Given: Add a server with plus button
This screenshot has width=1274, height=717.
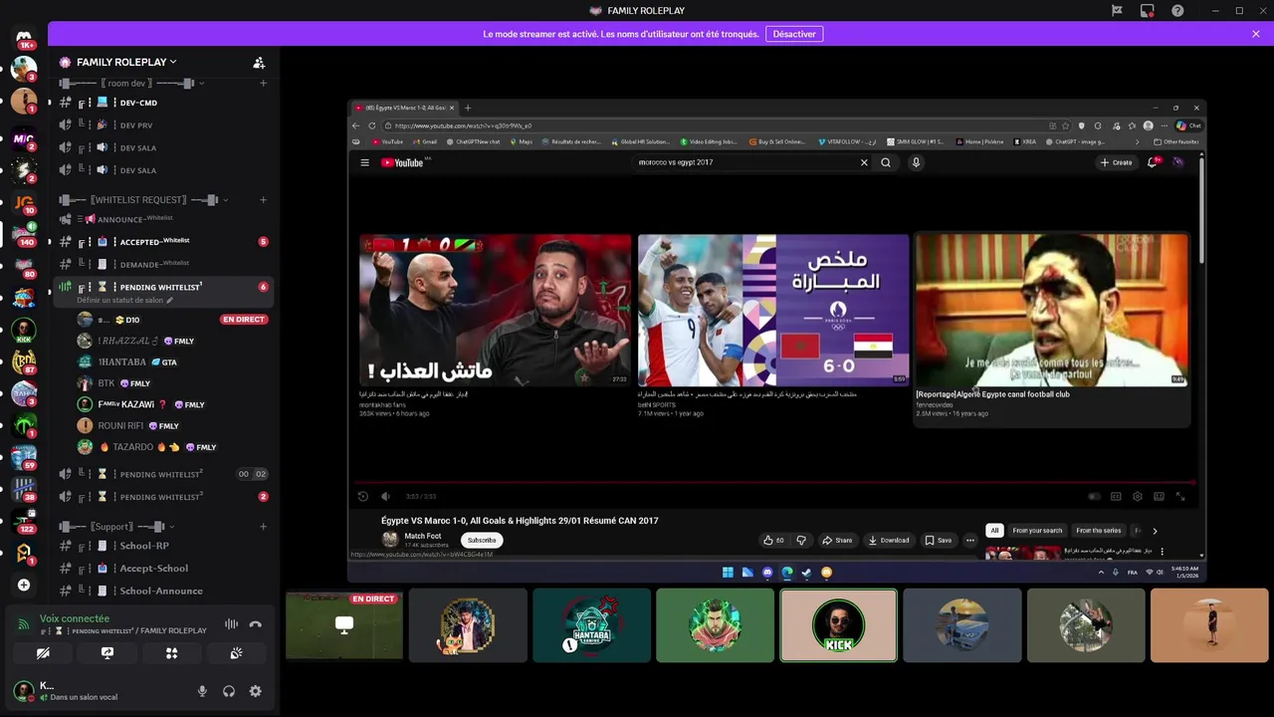Looking at the screenshot, I should tap(24, 585).
